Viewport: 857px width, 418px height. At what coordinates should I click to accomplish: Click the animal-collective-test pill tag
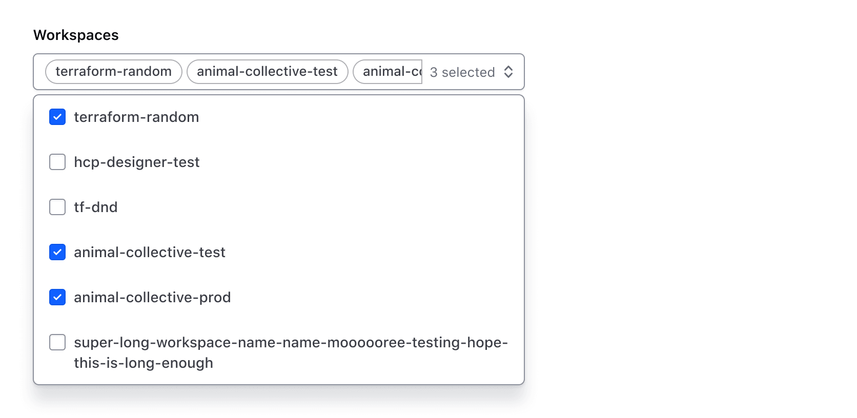click(267, 71)
